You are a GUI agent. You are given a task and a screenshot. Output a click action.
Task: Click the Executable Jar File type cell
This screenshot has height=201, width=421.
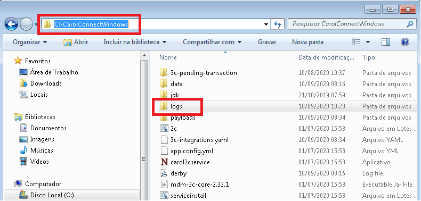tap(387, 185)
